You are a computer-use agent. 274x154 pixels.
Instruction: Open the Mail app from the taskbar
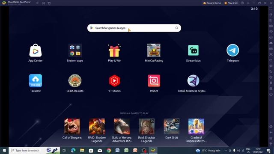tap(100, 150)
